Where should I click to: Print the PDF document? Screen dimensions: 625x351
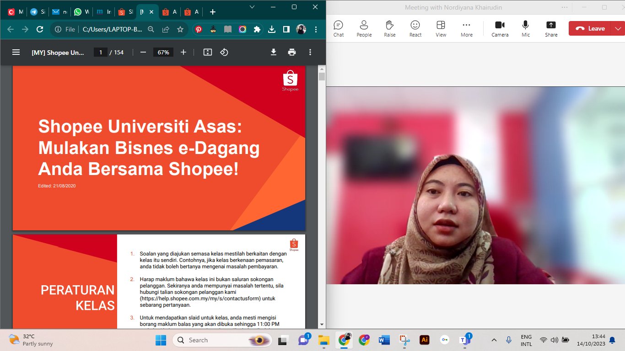[x=292, y=52]
